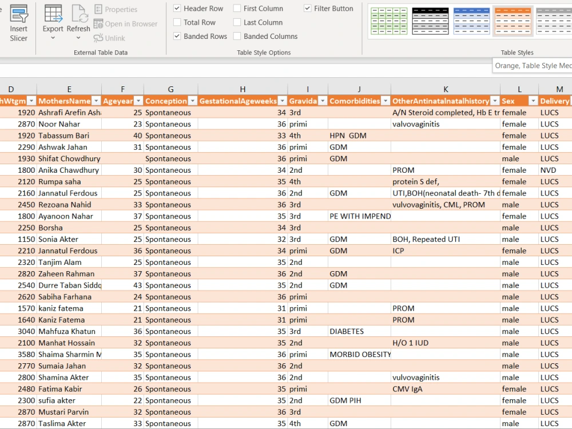Select the 'BOH, Repeated UTI' cell

[446, 239]
